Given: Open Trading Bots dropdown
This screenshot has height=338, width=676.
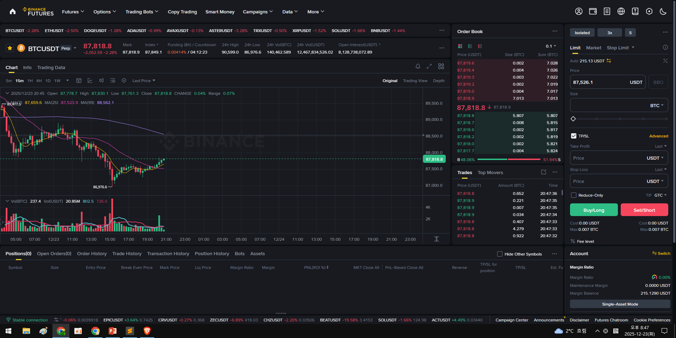Looking at the screenshot, I should (142, 12).
